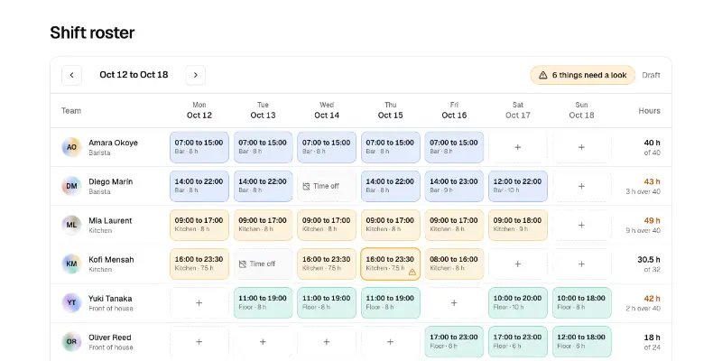Add a Sunday shift for Diego Marin

click(x=581, y=186)
